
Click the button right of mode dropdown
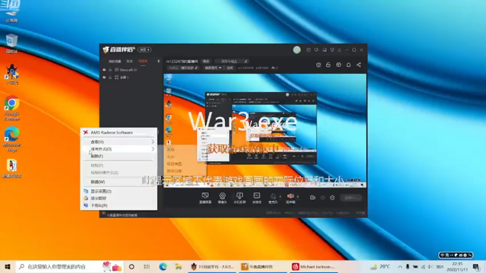point(230,68)
